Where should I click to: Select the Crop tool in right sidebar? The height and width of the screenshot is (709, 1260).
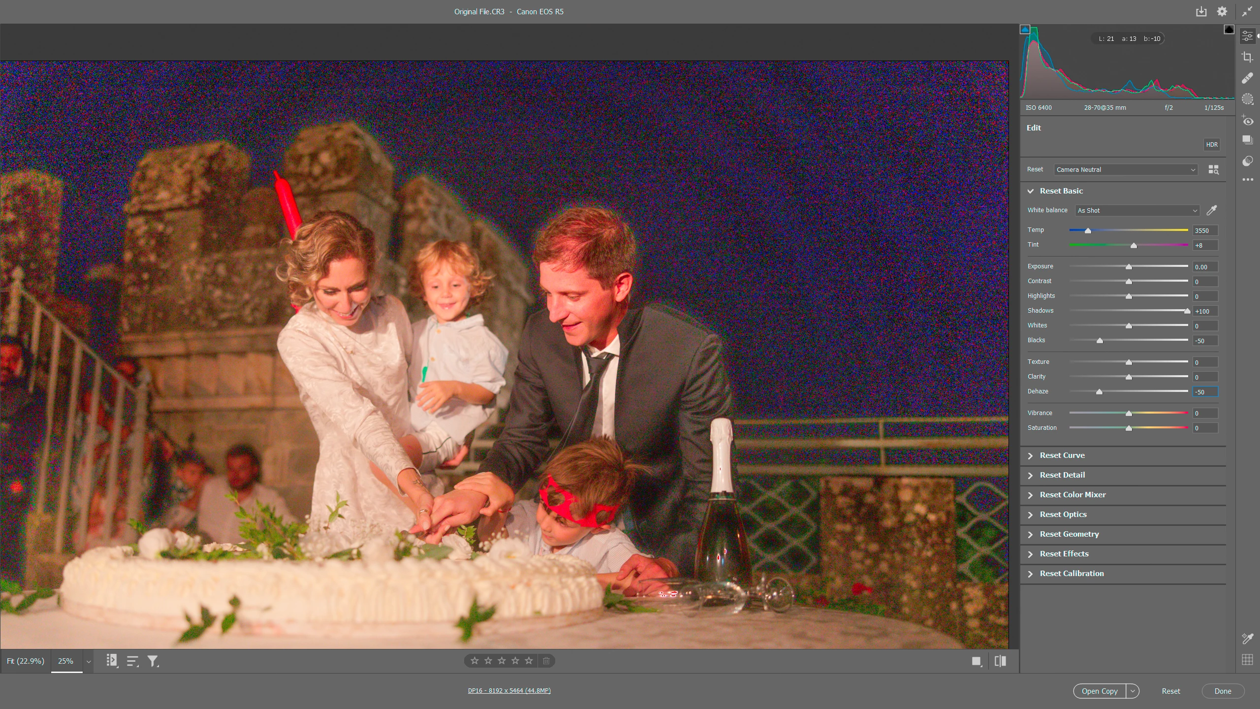tap(1247, 57)
